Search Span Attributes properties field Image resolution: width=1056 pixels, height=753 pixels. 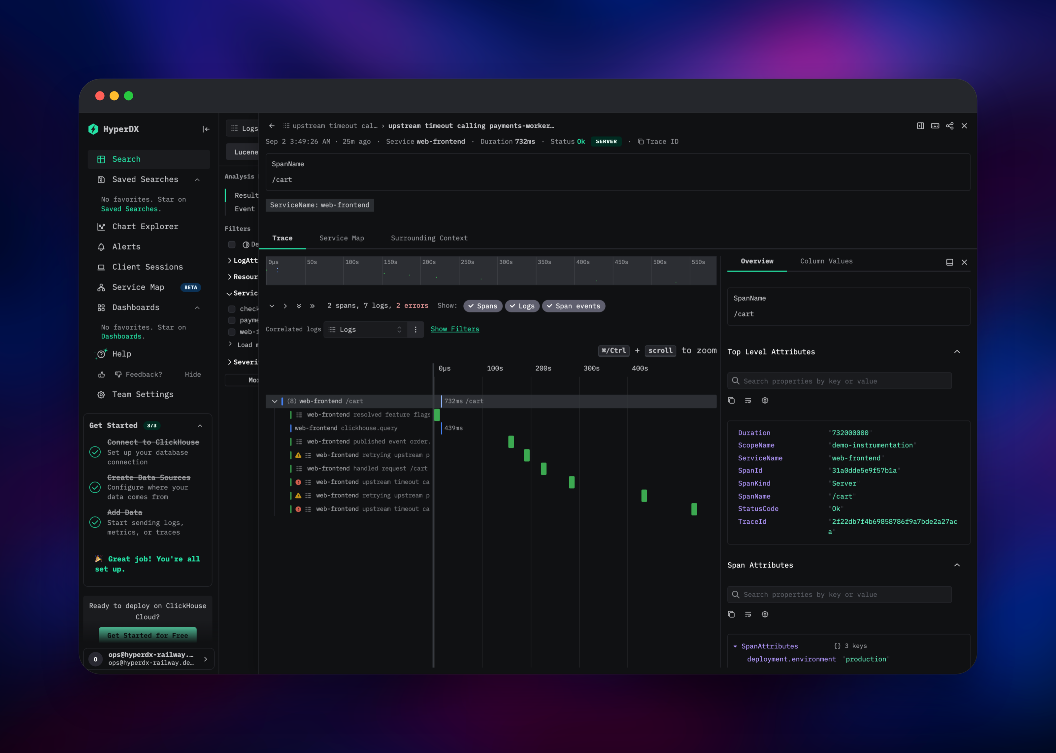[840, 594]
